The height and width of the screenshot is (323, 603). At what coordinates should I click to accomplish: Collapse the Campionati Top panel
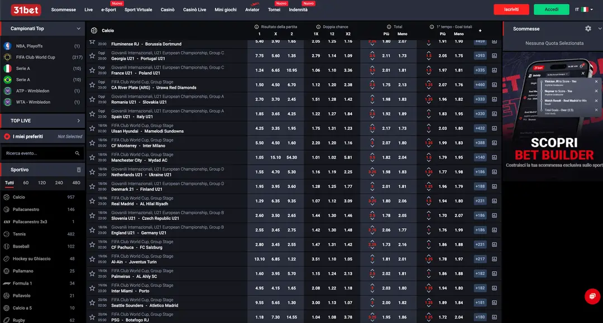78,28
